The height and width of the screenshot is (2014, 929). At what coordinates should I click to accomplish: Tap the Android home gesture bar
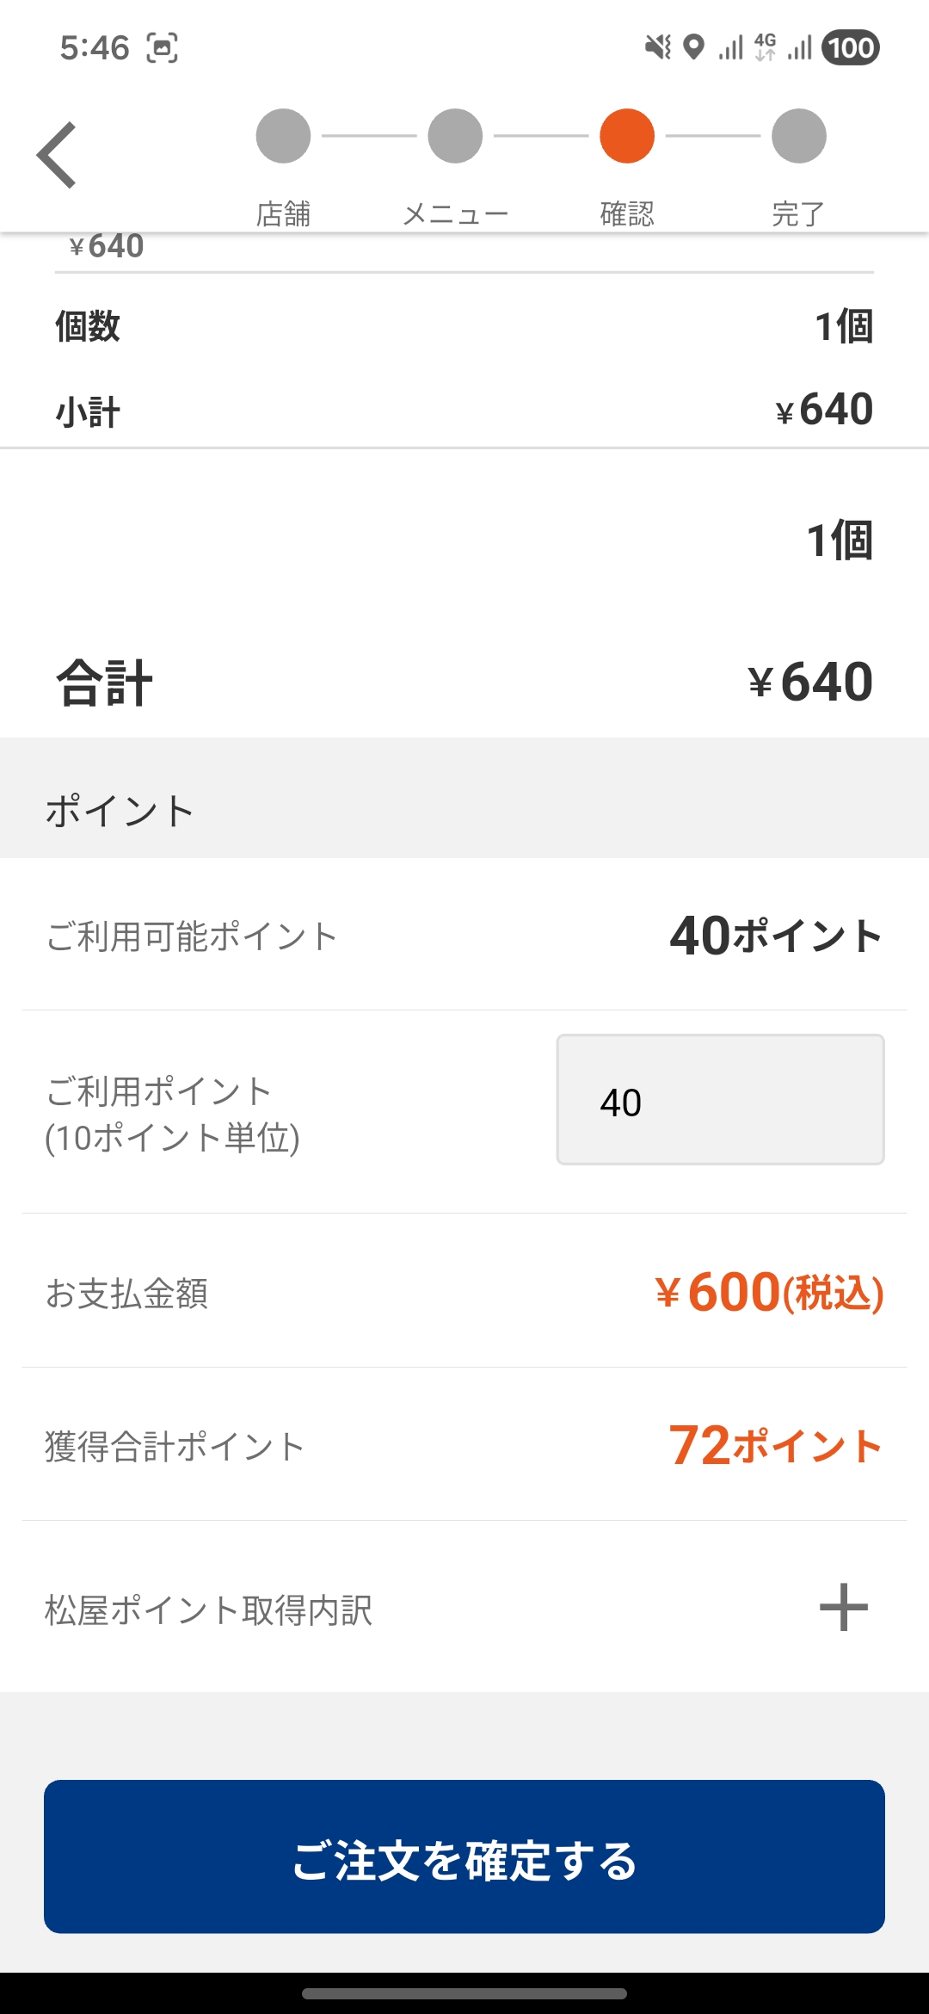coord(464,1993)
